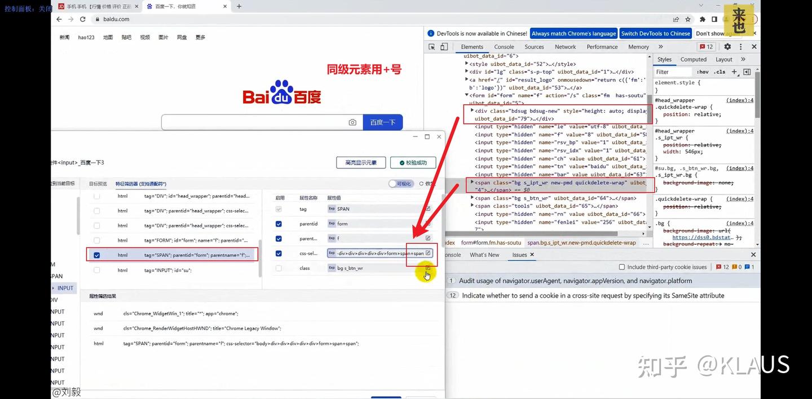Open the DevTools three-dot customize menu
Image resolution: width=812 pixels, height=399 pixels.
coord(741,47)
